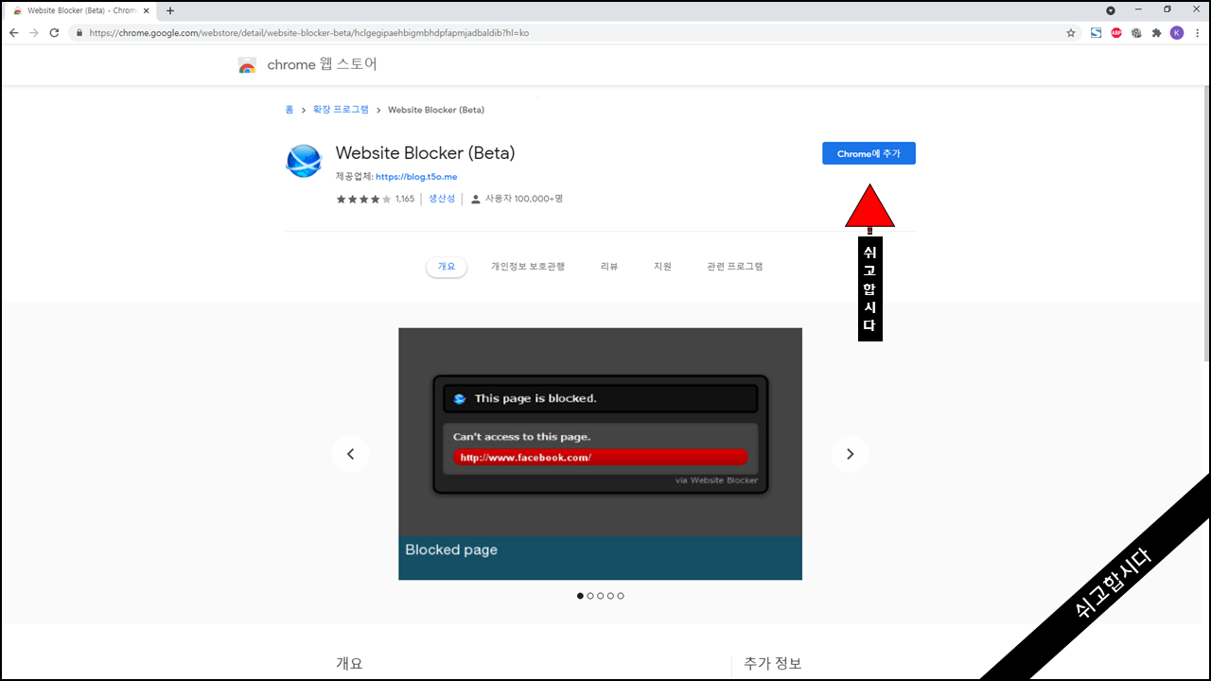The height and width of the screenshot is (681, 1211).
Task: Select the fifth carousel dot
Action: pos(621,596)
